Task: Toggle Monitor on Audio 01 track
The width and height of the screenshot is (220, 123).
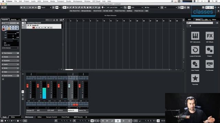Action: pyautogui.click(x=36, y=28)
